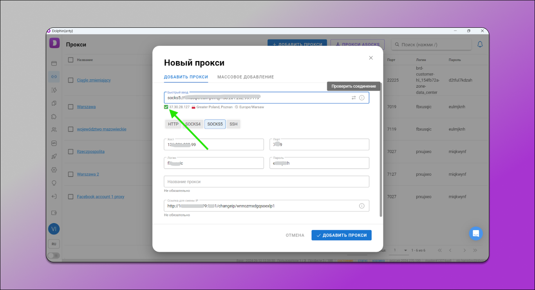Tick the checkbox for Facebook account 1 proxy

pyautogui.click(x=71, y=197)
